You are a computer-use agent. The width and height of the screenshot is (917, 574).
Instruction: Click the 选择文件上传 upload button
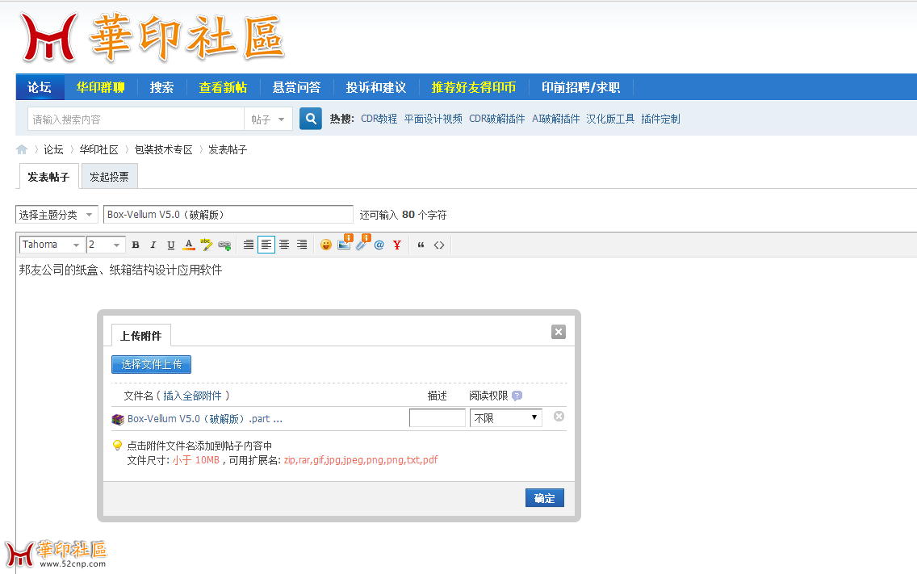[151, 364]
